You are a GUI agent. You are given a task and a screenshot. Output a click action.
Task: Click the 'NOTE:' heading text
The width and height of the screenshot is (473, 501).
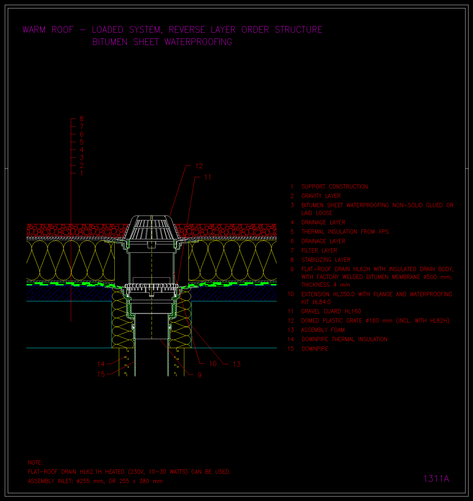(35, 462)
